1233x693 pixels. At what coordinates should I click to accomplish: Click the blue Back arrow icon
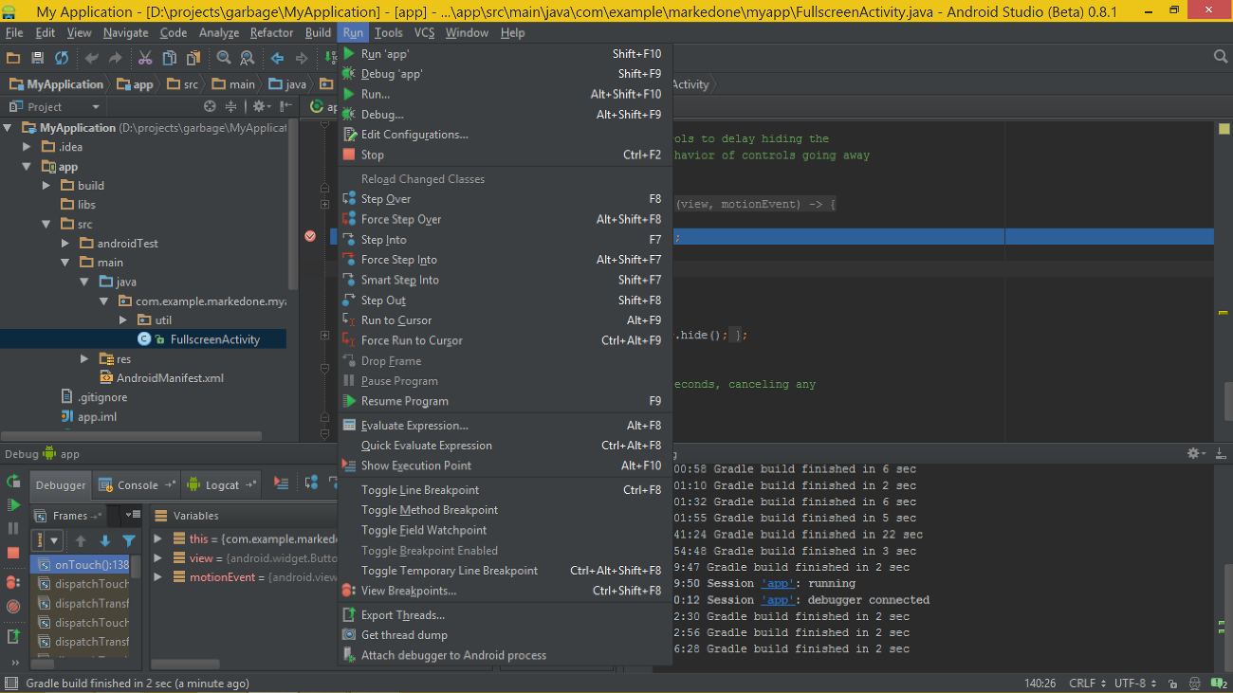pos(277,58)
